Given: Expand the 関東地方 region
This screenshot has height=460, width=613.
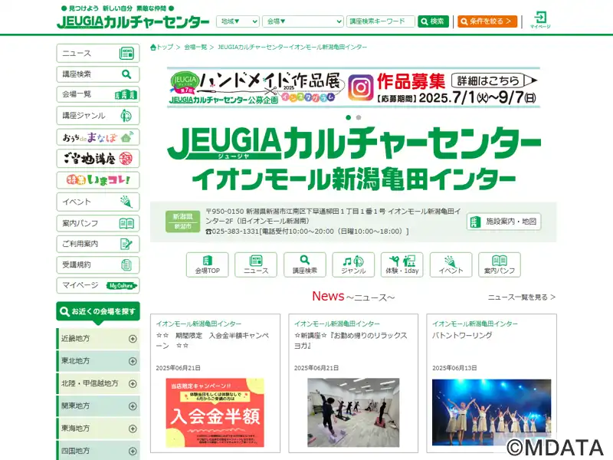Looking at the screenshot, I should [98, 406].
